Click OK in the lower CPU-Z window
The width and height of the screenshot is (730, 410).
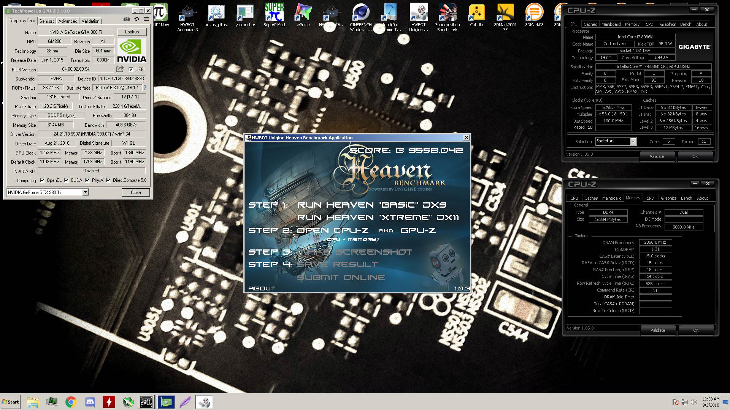pos(696,330)
